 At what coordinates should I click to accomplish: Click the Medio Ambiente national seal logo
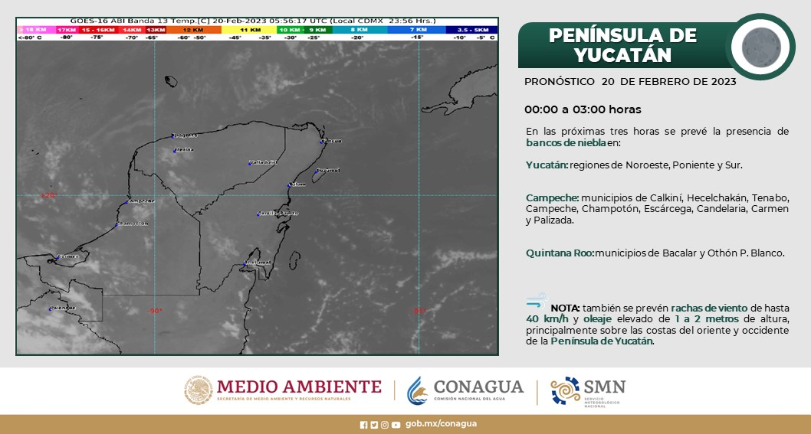point(199,390)
